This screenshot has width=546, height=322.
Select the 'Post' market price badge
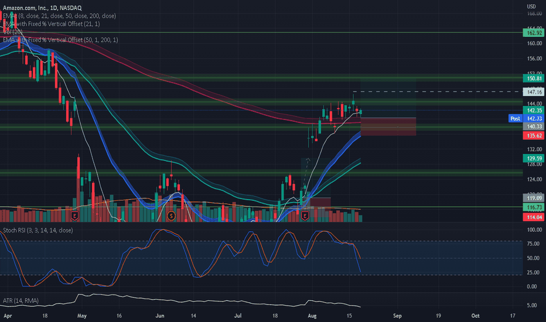[515, 118]
